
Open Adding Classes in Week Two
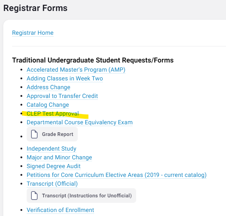pos(65,79)
